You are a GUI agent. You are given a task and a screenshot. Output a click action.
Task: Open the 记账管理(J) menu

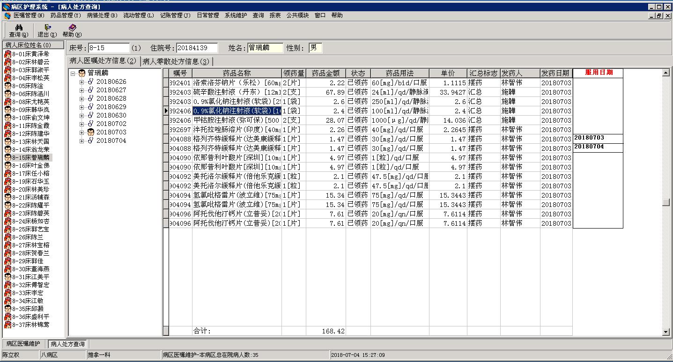point(175,15)
